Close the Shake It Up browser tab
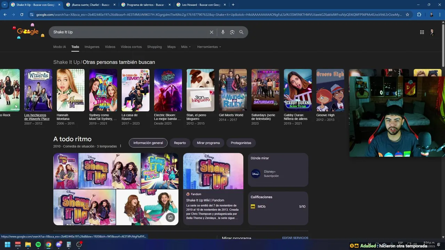Image resolution: width=445 pixels, height=250 pixels. (59, 5)
